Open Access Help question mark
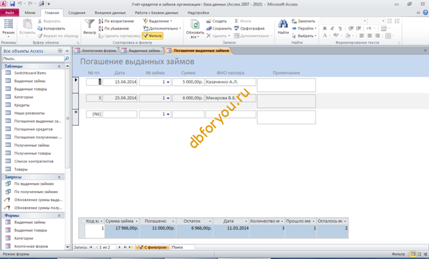429x259 pixels. point(426,12)
